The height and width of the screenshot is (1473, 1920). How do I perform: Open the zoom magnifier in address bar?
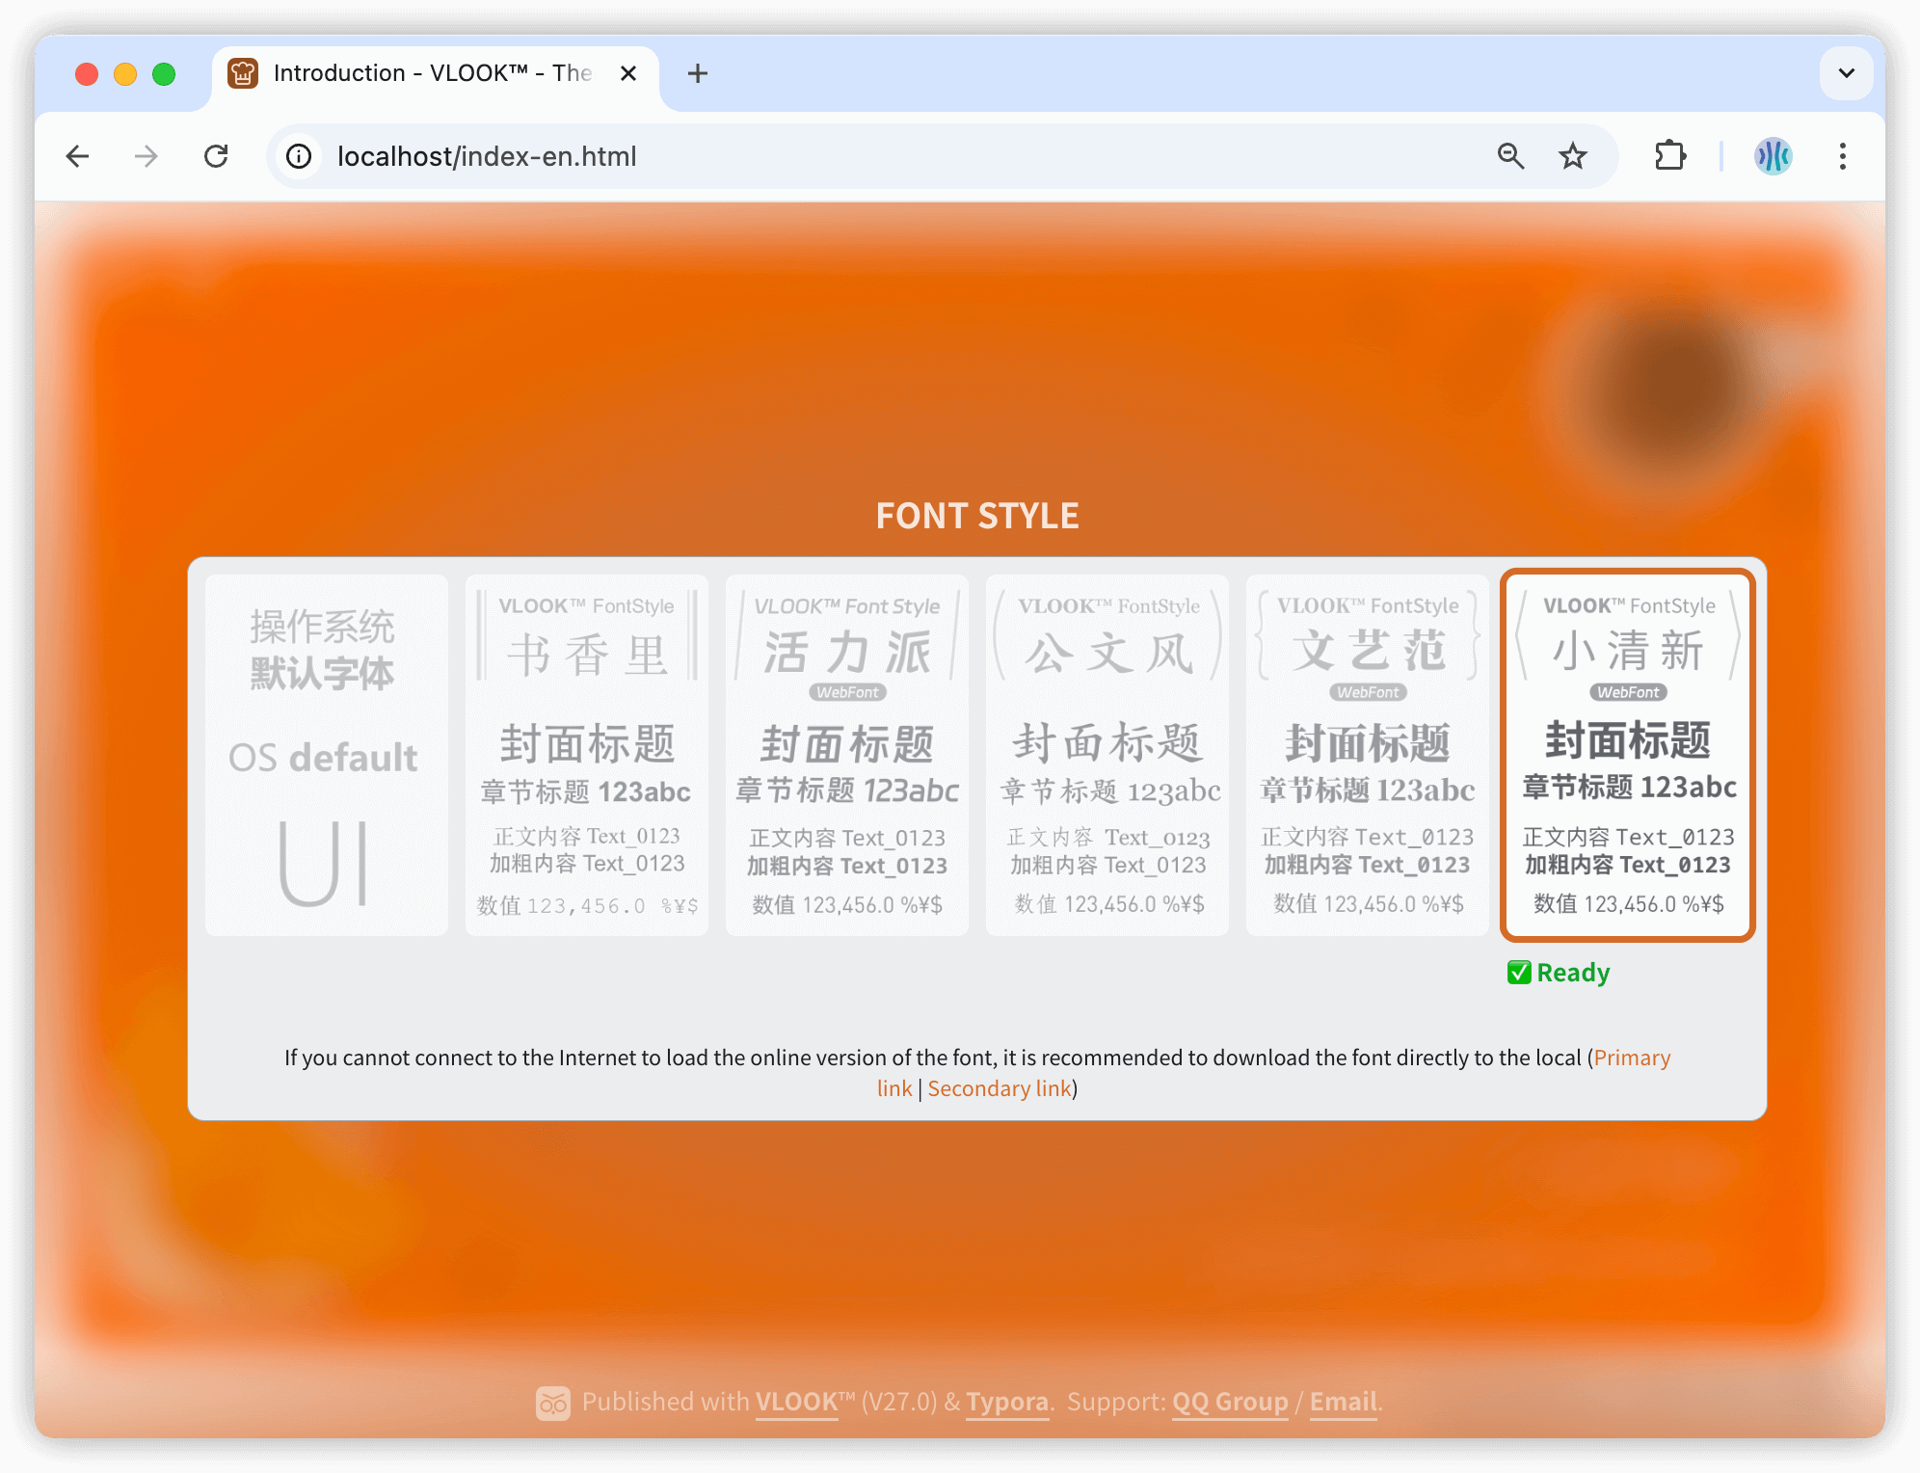pyautogui.click(x=1510, y=156)
